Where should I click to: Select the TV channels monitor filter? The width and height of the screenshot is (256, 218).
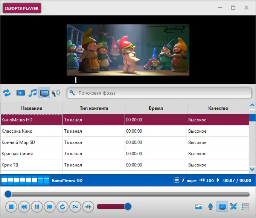(44, 93)
